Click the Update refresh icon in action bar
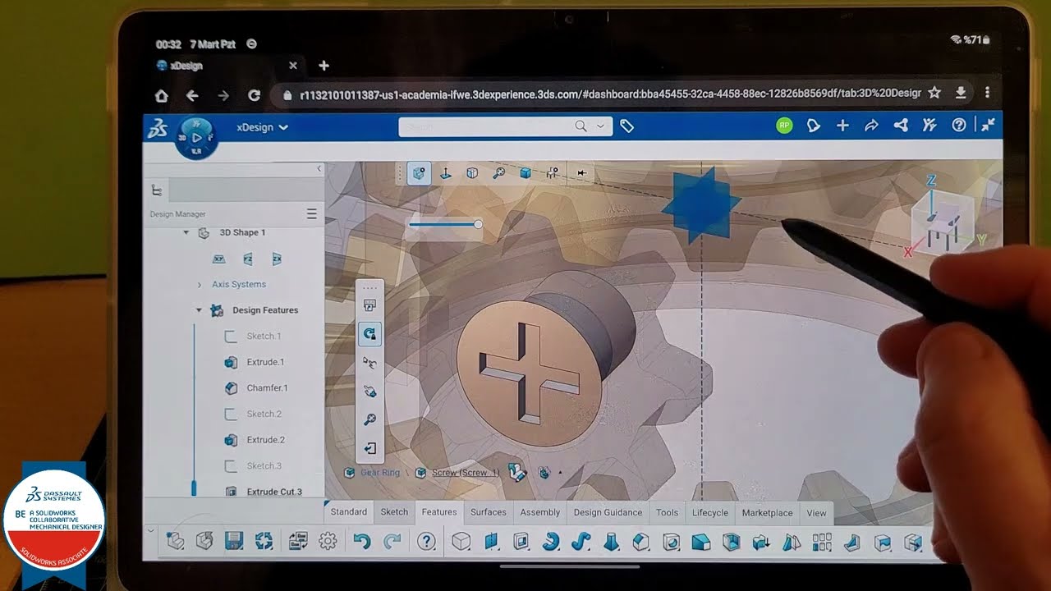 point(264,541)
